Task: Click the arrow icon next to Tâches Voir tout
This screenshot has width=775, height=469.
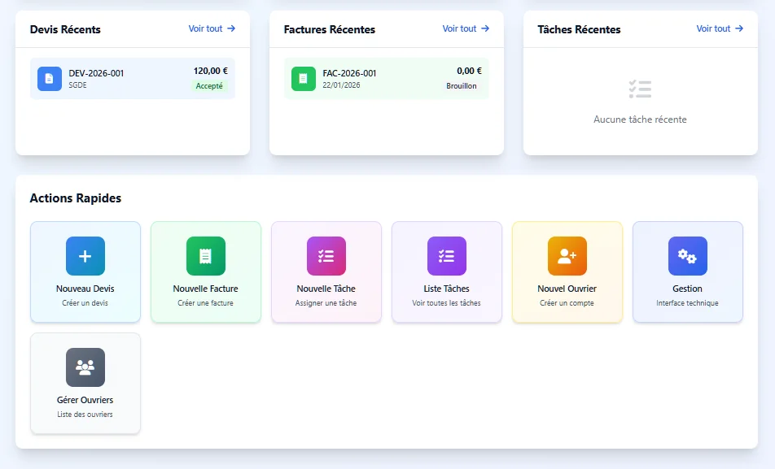Action: point(739,28)
